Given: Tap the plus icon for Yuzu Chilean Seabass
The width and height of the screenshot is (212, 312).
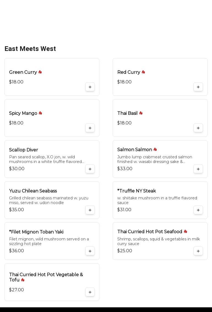Looking at the screenshot, I should [90, 210].
